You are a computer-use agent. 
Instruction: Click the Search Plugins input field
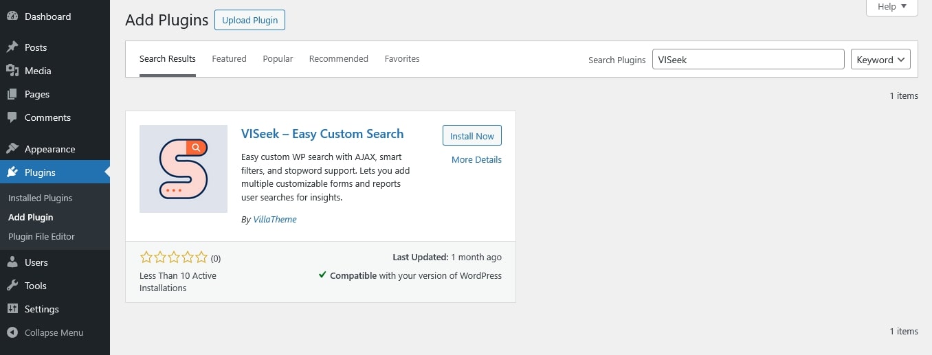[x=748, y=60]
